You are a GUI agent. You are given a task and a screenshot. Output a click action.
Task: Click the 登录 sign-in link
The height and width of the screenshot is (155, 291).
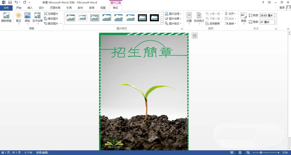[x=282, y=8]
